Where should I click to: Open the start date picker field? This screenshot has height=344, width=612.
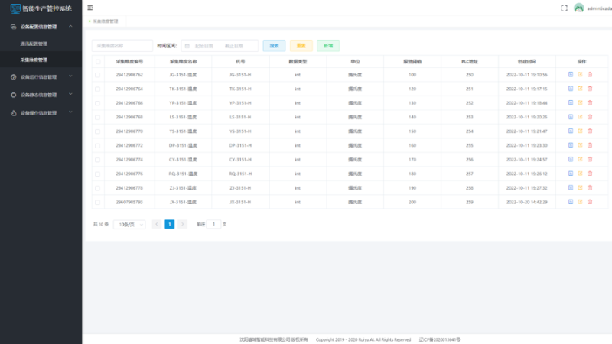click(x=203, y=46)
